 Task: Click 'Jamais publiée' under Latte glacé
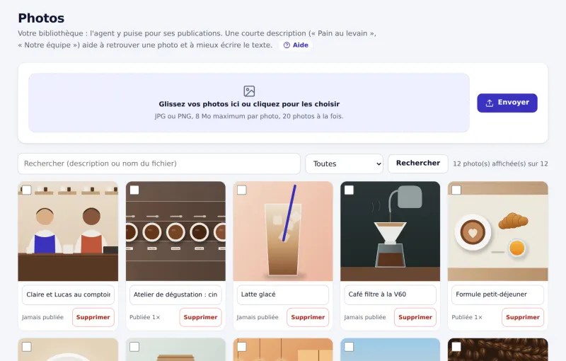[x=258, y=317]
